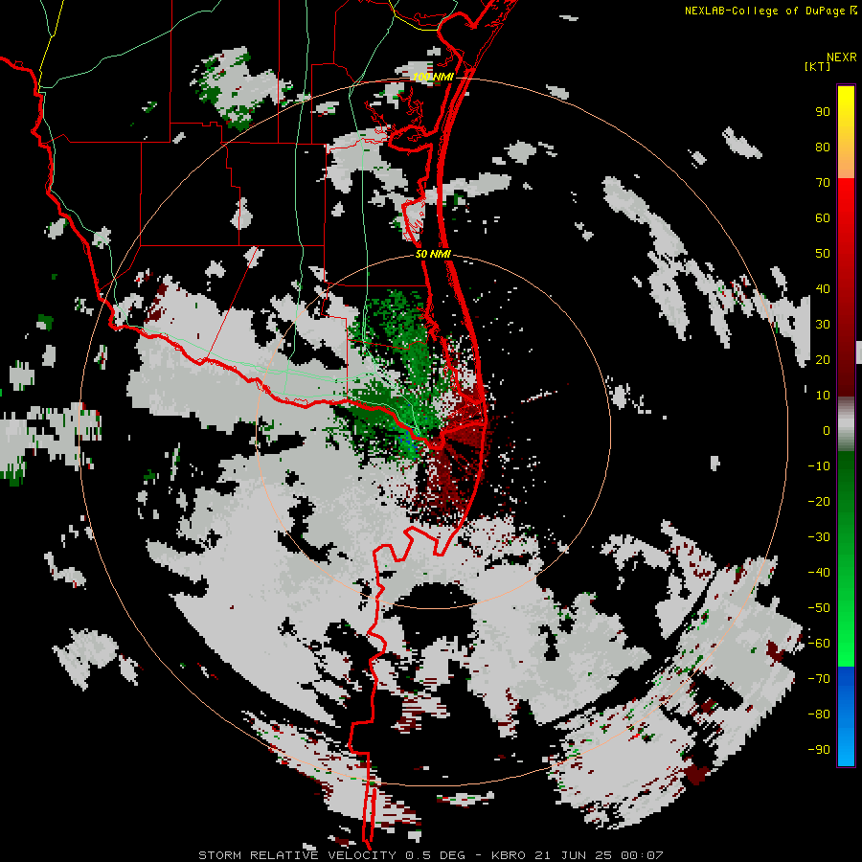Viewport: 862px width, 862px height.
Task: Click the -10 value on velocity scale
Action: click(x=819, y=466)
